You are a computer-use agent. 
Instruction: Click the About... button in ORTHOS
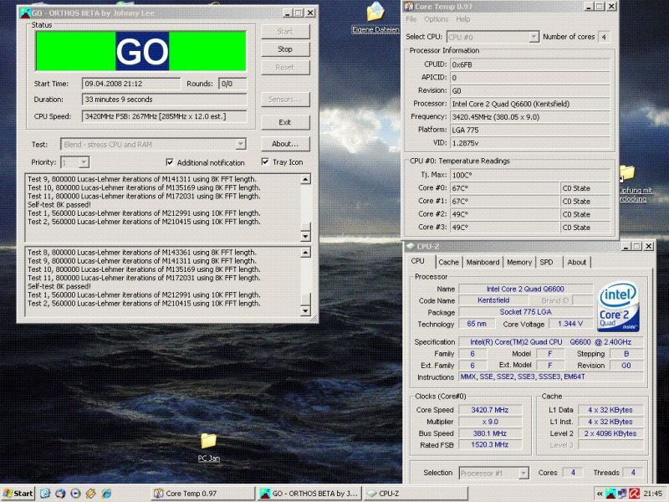[x=284, y=144]
